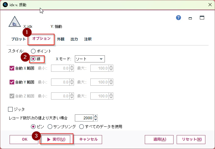The image size is (215, 149).
Task: Click the record count field showing 2000
Action: pos(84,118)
